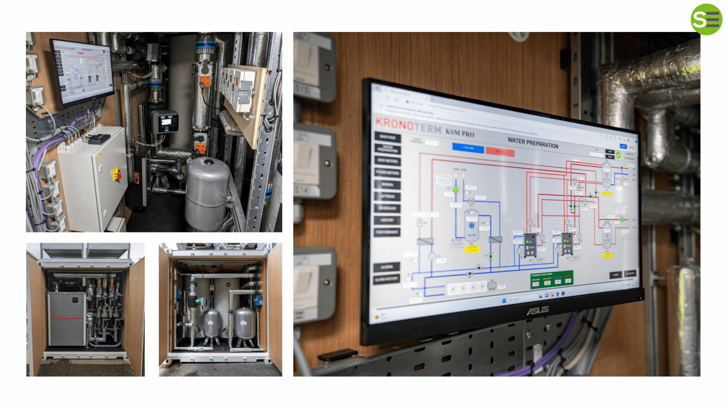726x407 pixels.
Task: Click the green checkmark status icon
Action: pyautogui.click(x=618, y=155)
